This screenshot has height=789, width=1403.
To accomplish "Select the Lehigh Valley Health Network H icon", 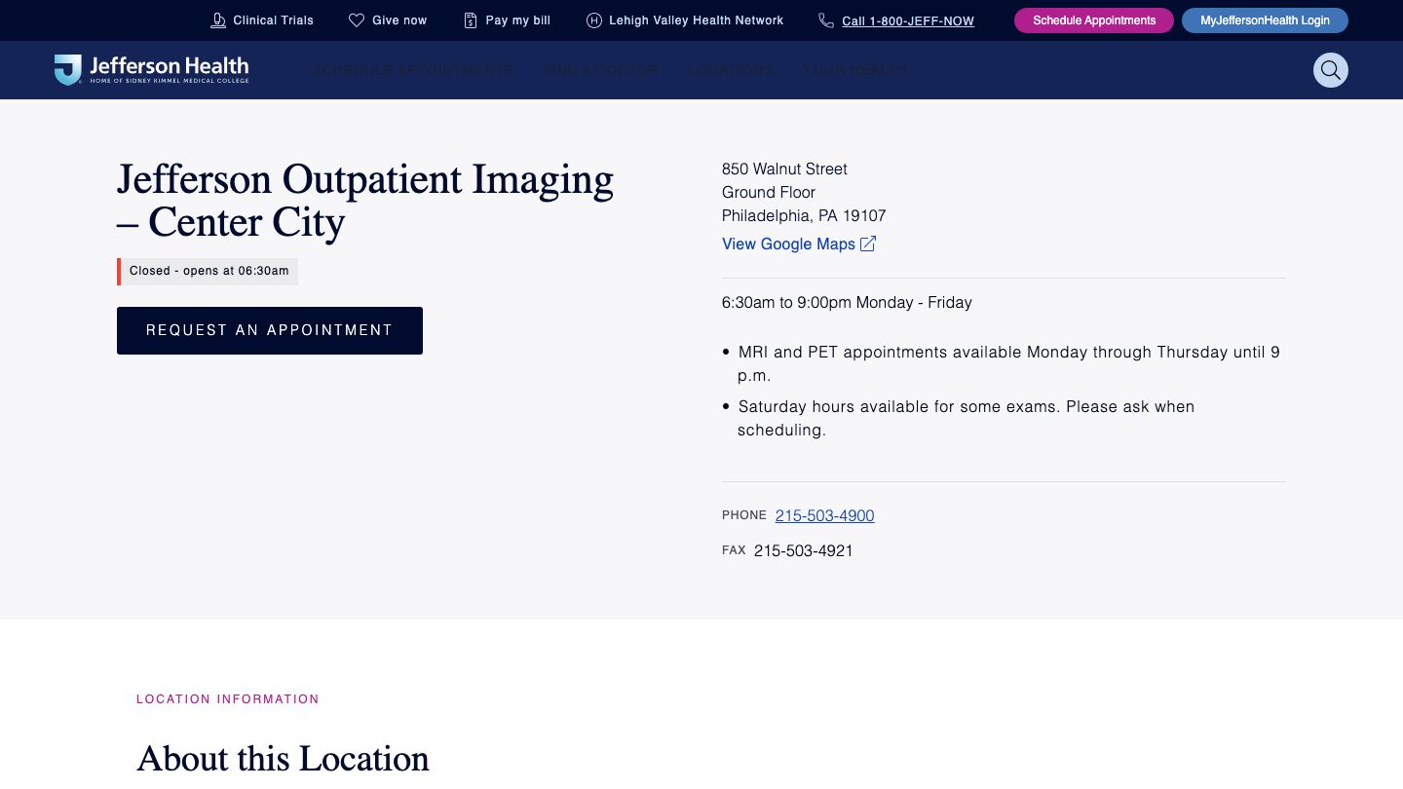I will pyautogui.click(x=593, y=20).
